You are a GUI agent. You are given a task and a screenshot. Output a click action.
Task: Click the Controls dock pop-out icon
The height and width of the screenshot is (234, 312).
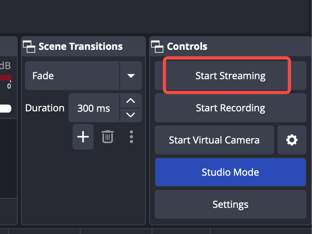pos(157,47)
